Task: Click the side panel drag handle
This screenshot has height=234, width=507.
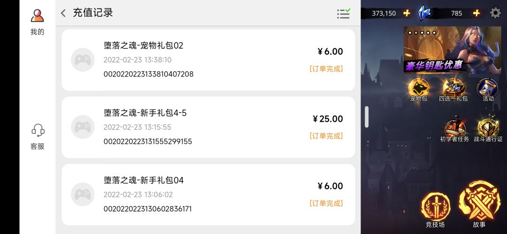Action: [367, 117]
